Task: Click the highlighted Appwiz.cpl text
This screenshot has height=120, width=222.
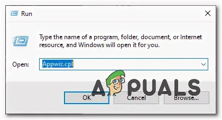Action: pos(58,64)
